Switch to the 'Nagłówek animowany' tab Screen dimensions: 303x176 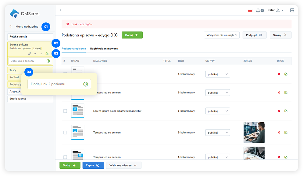(x=104, y=49)
